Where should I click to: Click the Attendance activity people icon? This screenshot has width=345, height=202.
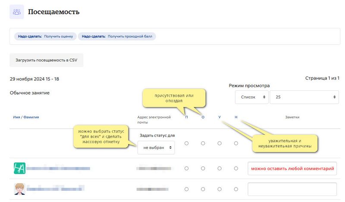17,12
